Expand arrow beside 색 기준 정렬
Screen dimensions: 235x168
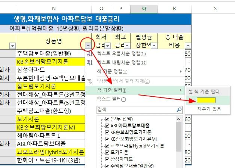click(181, 71)
